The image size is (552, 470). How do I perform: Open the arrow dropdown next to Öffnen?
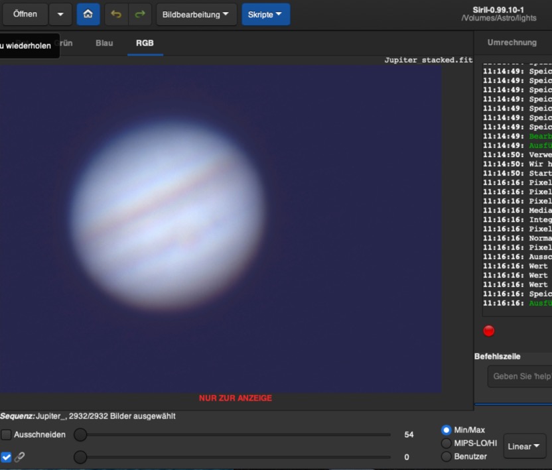[60, 14]
